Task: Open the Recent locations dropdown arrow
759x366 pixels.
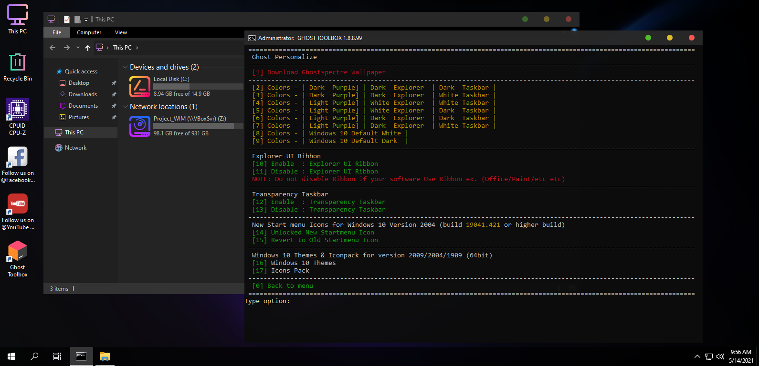Action: tap(78, 48)
